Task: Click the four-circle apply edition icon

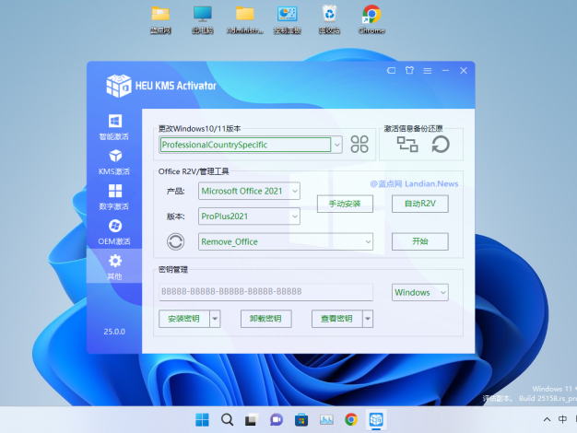Action: (359, 145)
